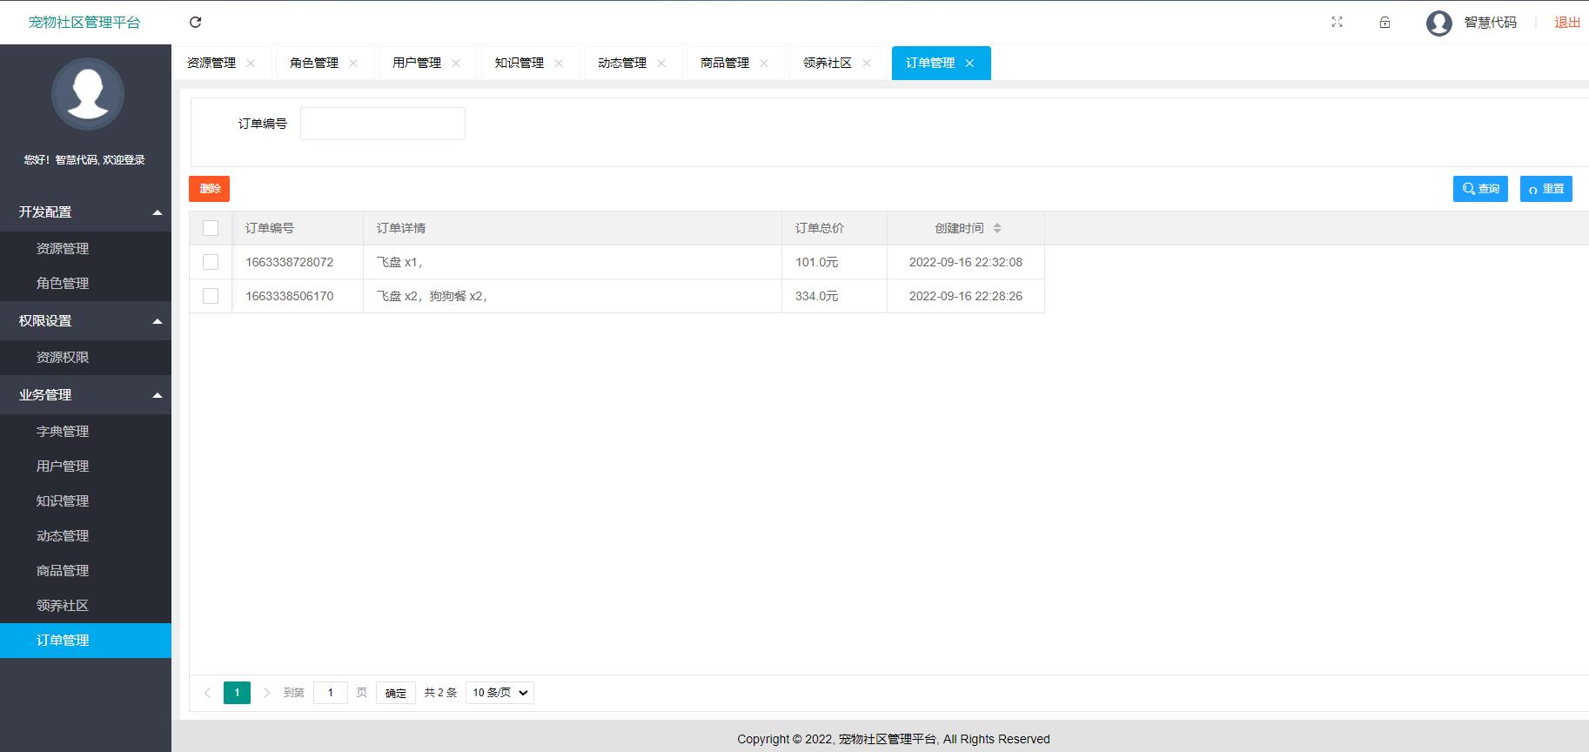Open 用户管理 in the sidebar
The height and width of the screenshot is (752, 1589).
pos(85,467)
